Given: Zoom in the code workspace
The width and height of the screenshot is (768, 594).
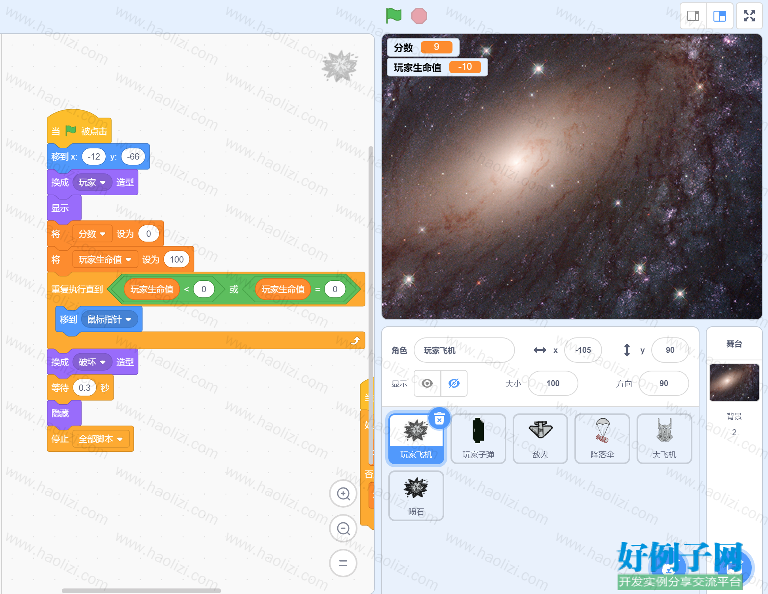Looking at the screenshot, I should [343, 493].
